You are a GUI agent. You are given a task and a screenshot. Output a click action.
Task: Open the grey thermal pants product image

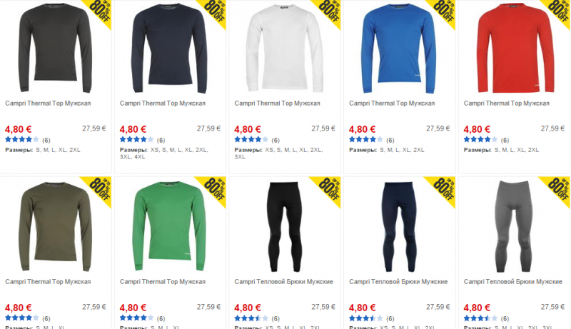[514, 226]
